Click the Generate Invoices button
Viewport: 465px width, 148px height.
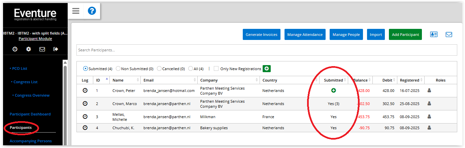point(262,35)
